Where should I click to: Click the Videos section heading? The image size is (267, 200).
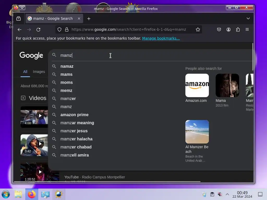[x=38, y=98]
